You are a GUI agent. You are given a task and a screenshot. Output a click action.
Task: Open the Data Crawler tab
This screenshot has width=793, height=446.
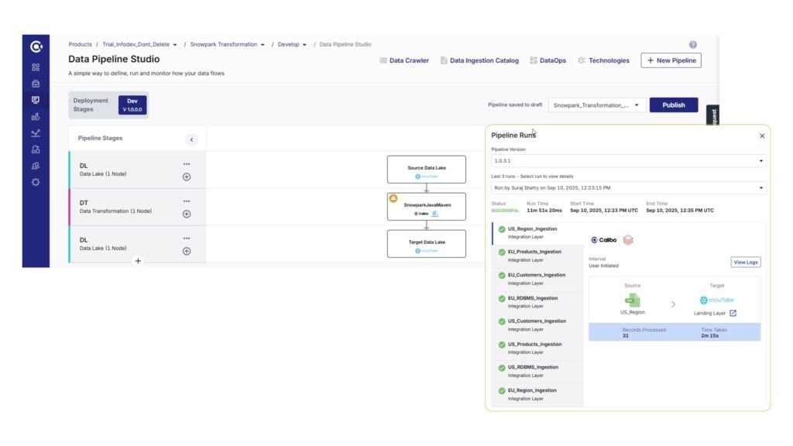tap(404, 60)
